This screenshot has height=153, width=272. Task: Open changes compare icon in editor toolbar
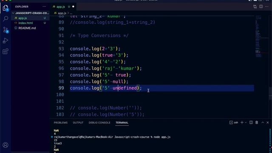255,7
